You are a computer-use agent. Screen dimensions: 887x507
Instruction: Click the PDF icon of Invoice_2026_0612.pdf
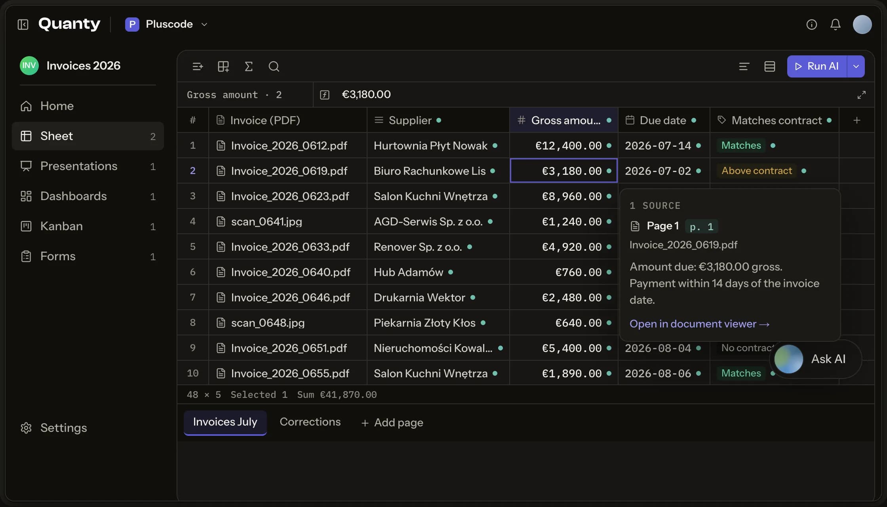221,146
